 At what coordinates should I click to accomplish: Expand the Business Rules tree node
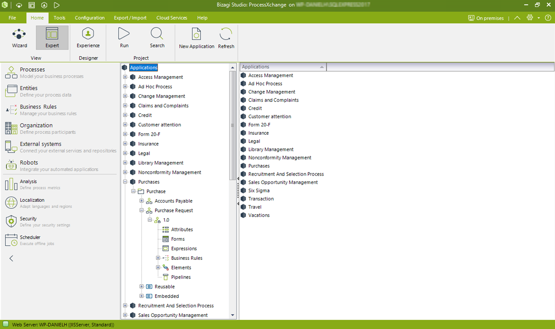[158, 258]
